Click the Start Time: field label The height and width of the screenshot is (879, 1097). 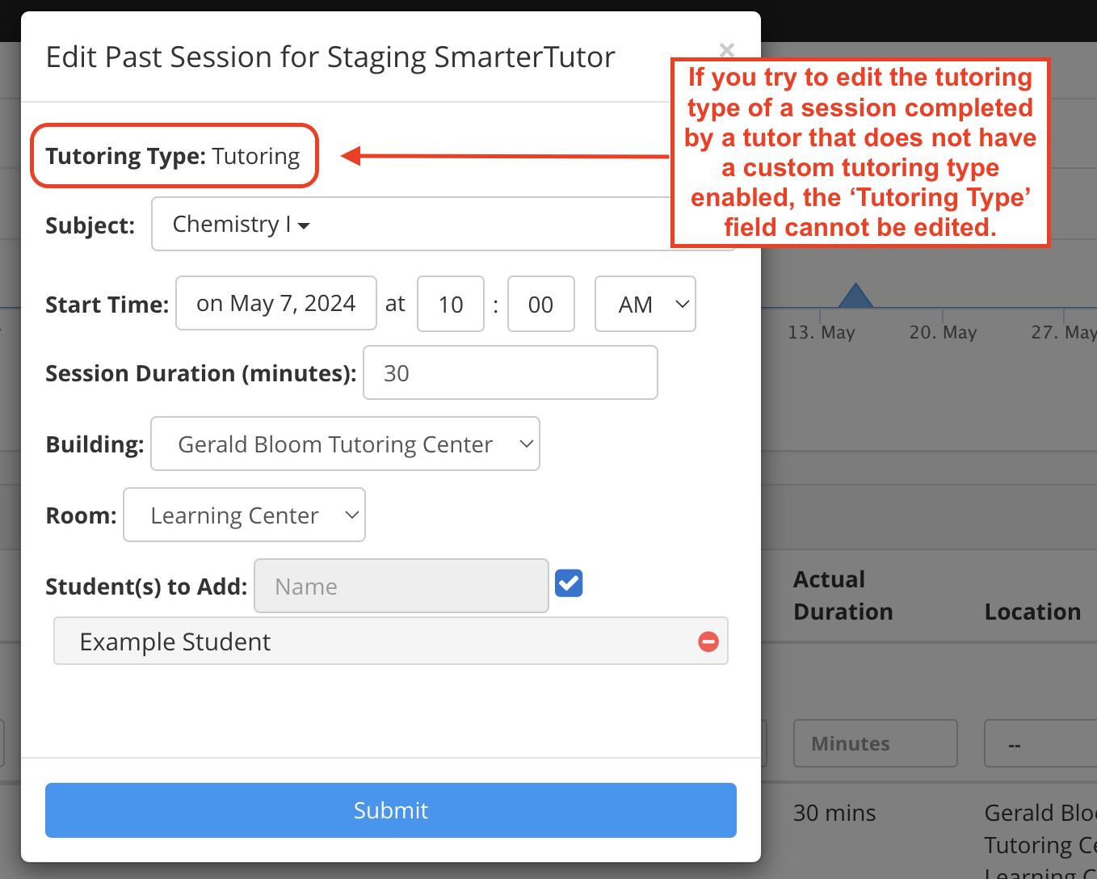pos(107,305)
